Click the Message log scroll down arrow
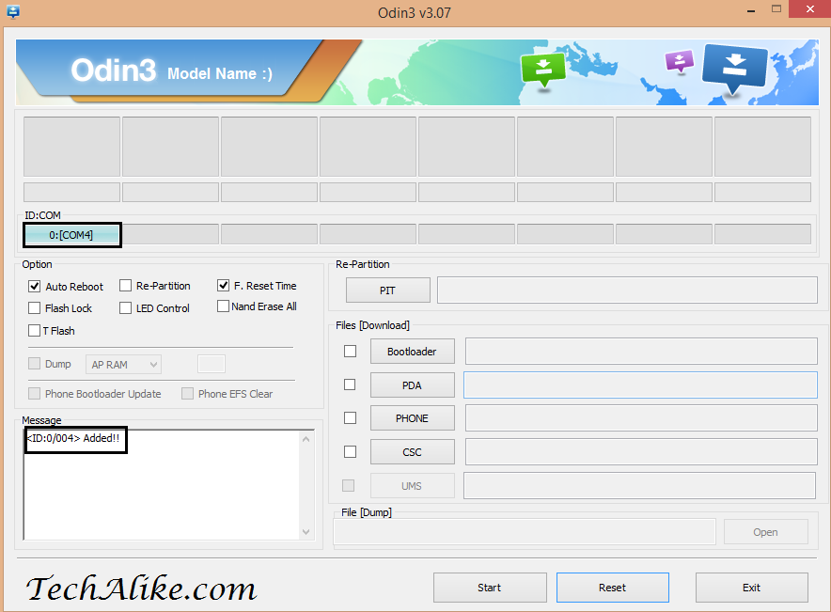The width and height of the screenshot is (831, 612). (306, 531)
